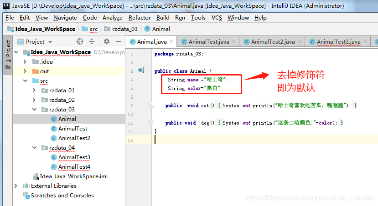Viewport: 378px width, 206px height.
Task: Expand the out folder
Action: pyautogui.click(x=25, y=71)
